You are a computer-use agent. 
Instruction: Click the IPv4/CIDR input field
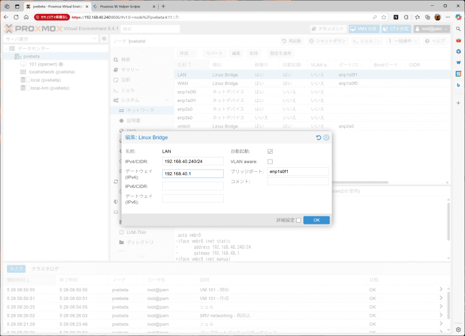click(x=193, y=161)
